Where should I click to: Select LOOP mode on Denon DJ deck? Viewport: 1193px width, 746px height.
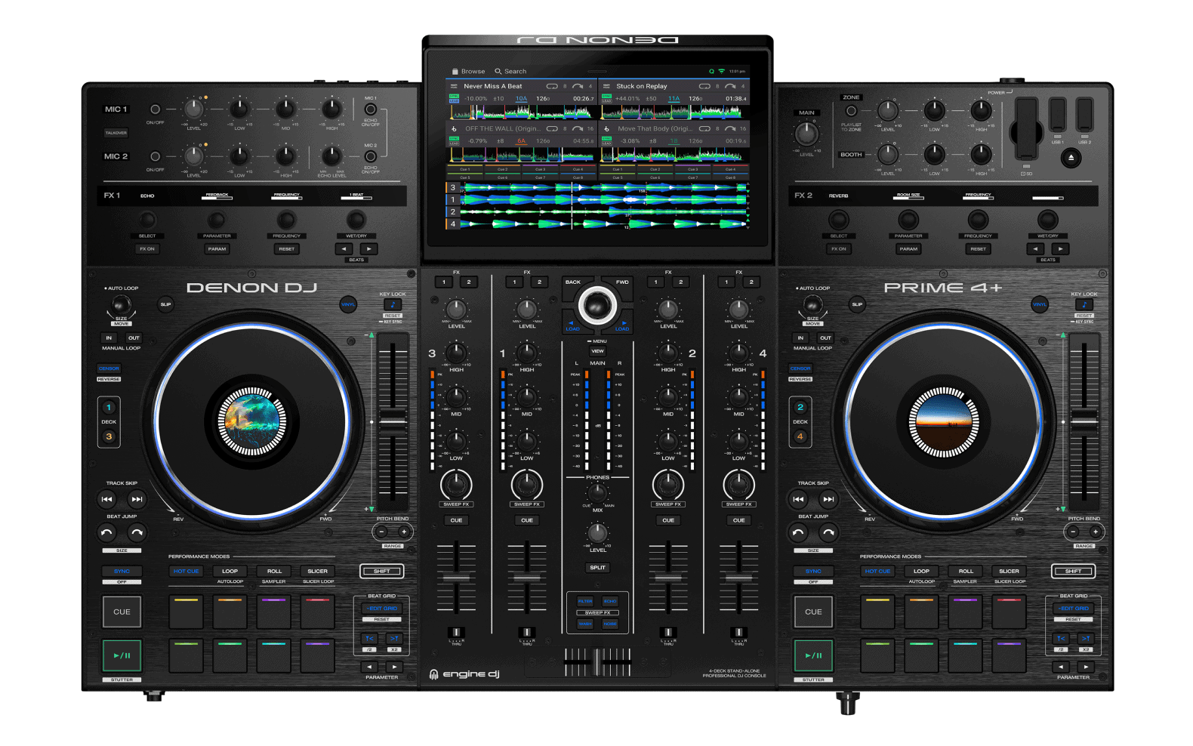[x=230, y=571]
